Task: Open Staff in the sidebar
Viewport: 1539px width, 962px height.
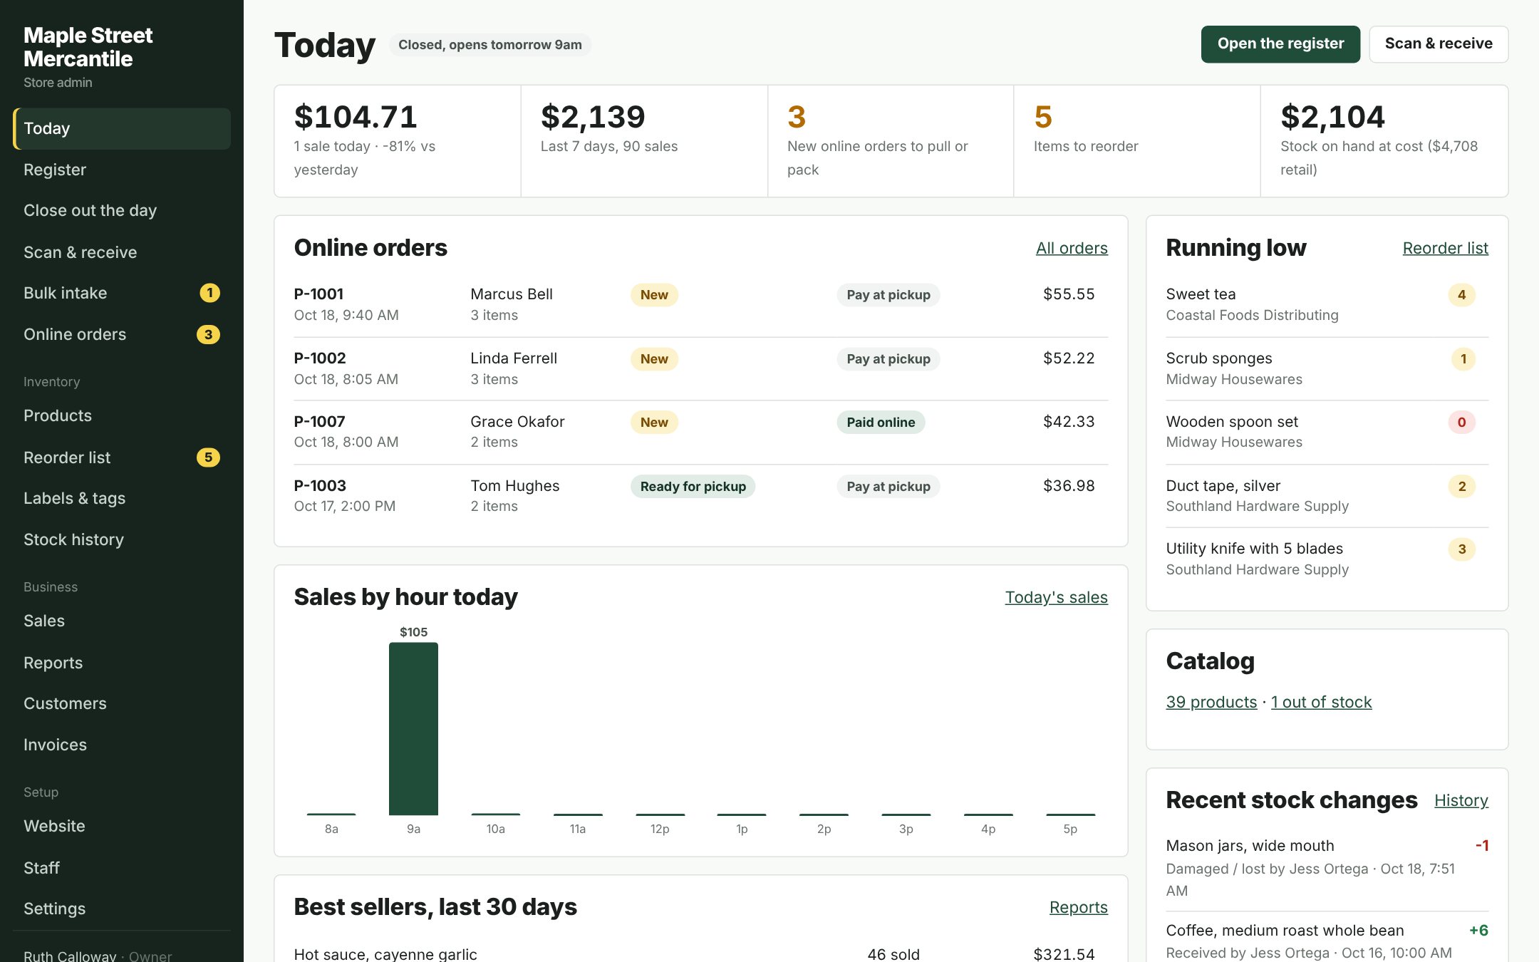Action: [122, 868]
